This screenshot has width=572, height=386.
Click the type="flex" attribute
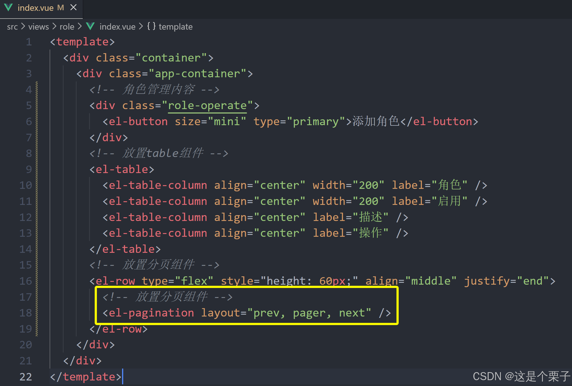click(x=177, y=281)
